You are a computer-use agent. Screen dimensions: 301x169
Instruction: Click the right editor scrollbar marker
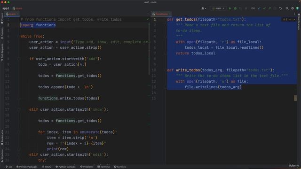click(295, 98)
